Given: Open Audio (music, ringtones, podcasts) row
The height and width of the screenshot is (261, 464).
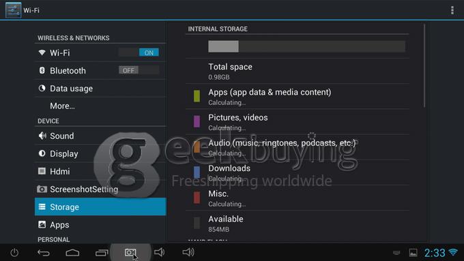Looking at the screenshot, I should [298, 147].
